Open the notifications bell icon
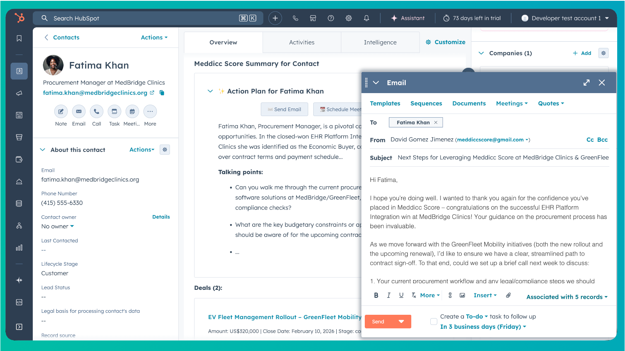 click(x=366, y=18)
